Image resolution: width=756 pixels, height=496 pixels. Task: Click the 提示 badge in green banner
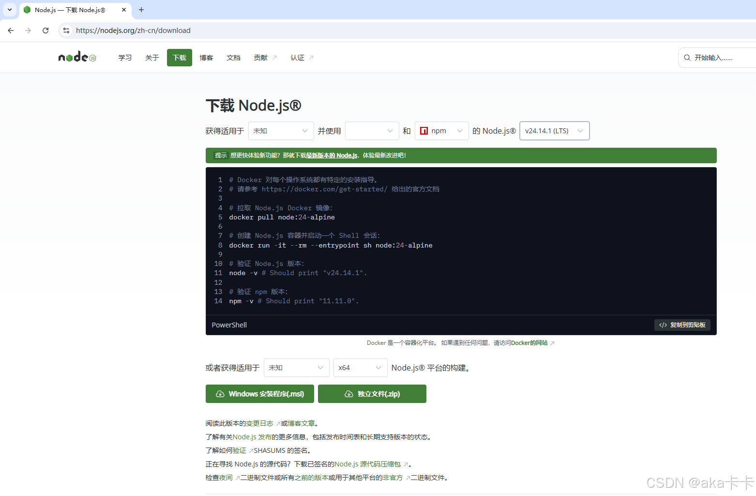pos(221,155)
